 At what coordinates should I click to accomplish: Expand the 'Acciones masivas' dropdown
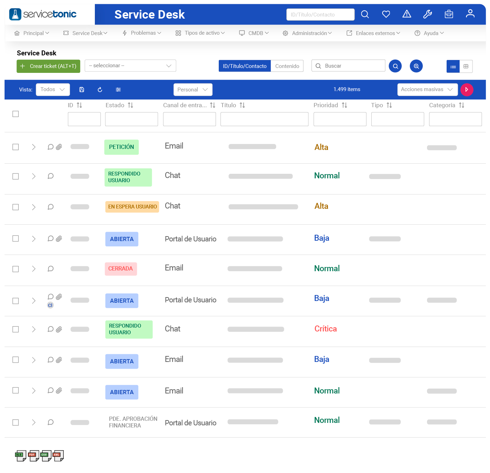(427, 90)
